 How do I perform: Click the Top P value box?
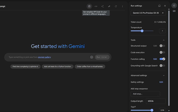[x=162, y=110]
